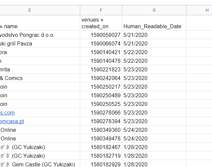212x167 pixels.
Task: Select cell containing 1590059027
Action: [x=101, y=35]
